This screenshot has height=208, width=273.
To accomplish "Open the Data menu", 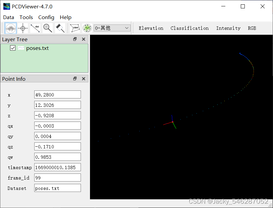I will [8, 17].
